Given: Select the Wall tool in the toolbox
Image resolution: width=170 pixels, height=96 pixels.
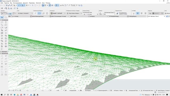Looking at the screenshot, I should [x=2, y=22].
